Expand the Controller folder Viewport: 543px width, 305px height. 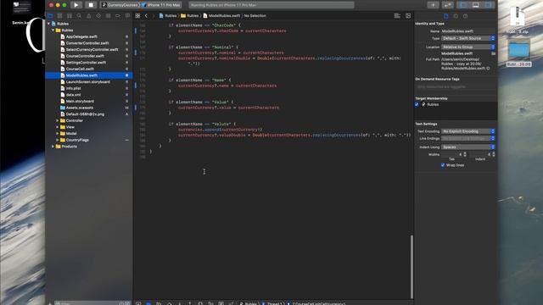(58, 120)
